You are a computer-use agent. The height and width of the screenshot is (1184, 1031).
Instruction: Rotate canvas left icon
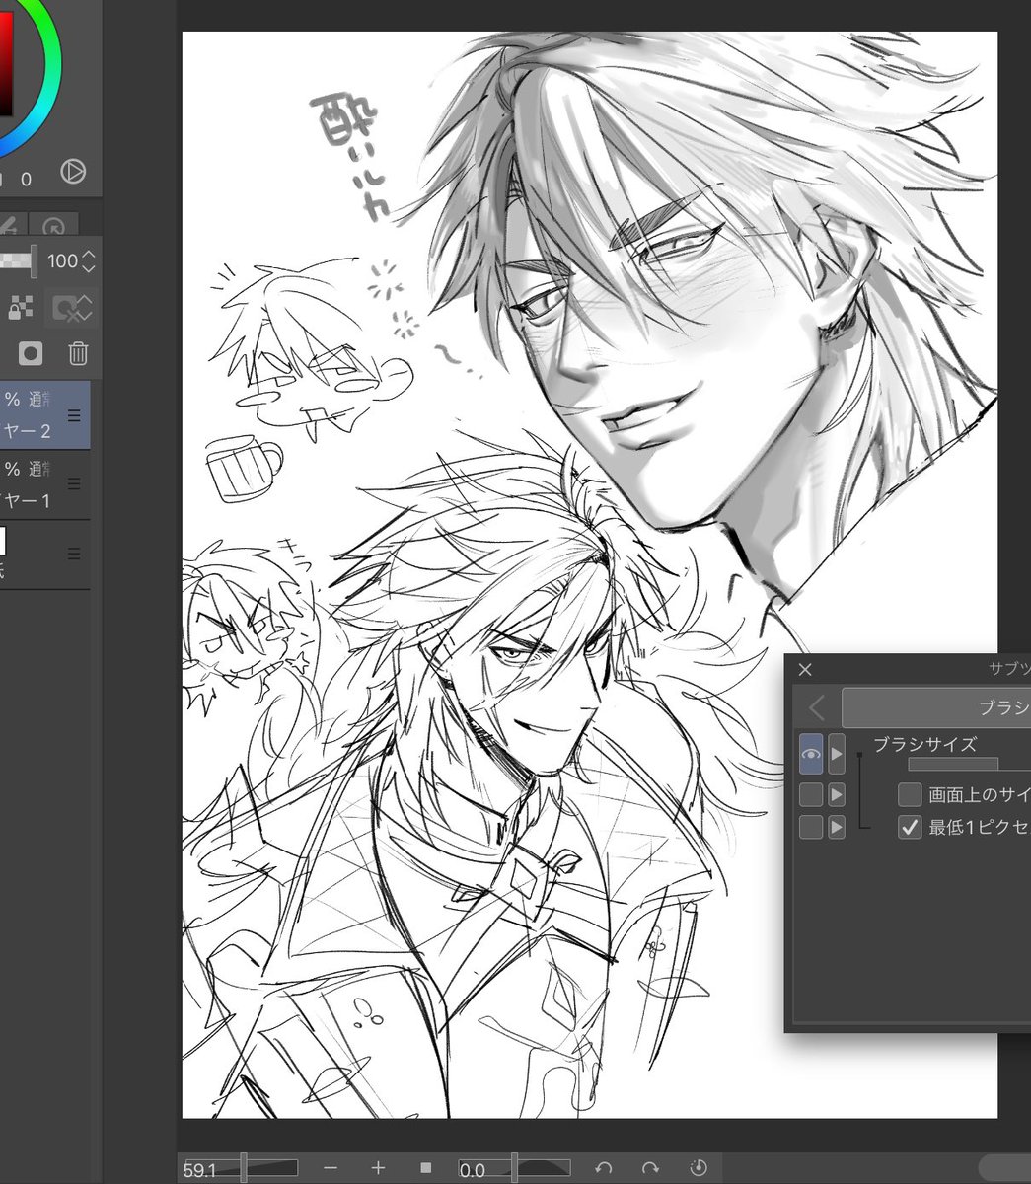604,1168
